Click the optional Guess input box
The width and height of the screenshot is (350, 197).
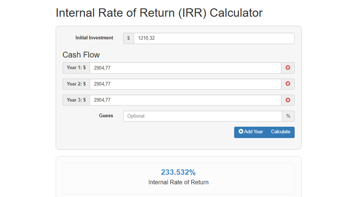point(202,116)
